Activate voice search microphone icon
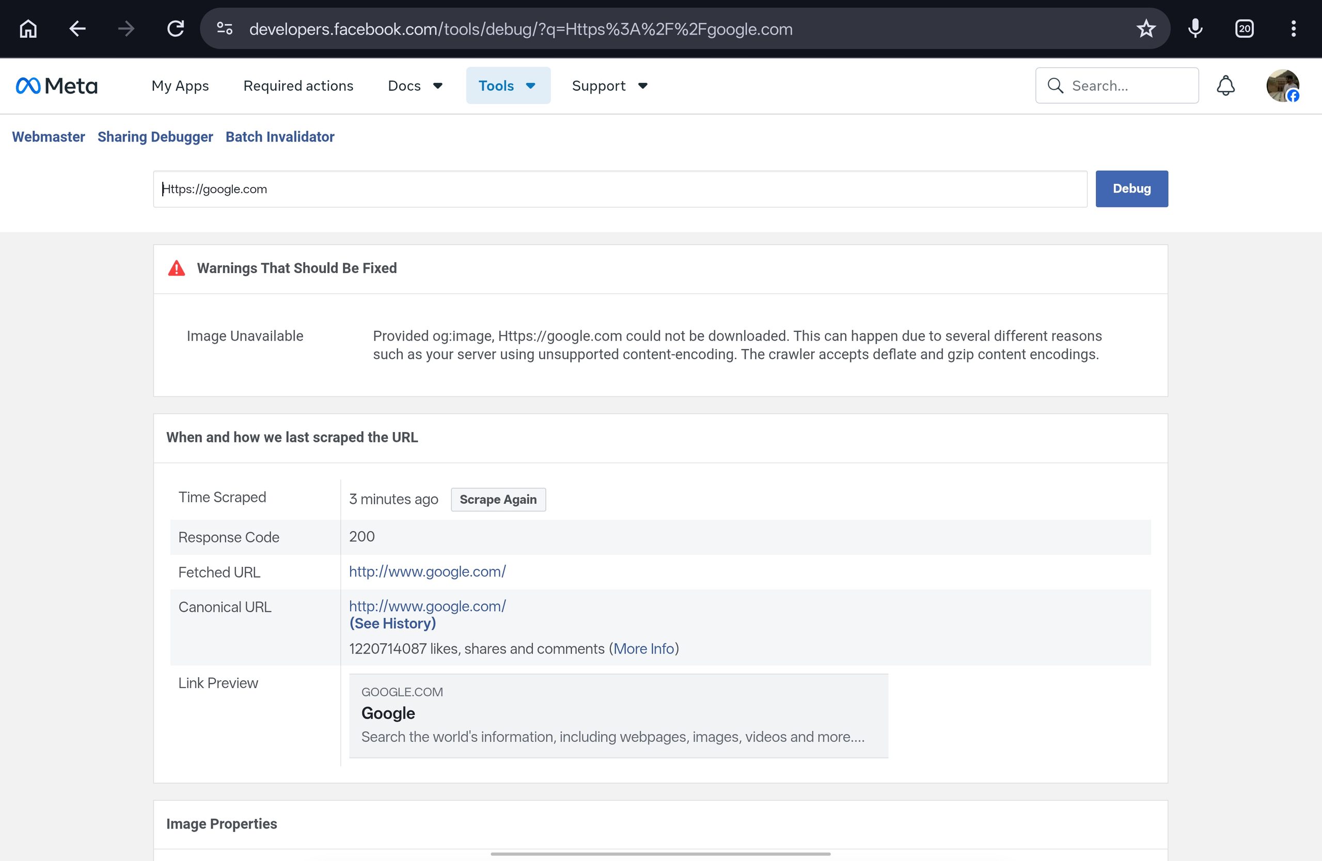 (1195, 29)
